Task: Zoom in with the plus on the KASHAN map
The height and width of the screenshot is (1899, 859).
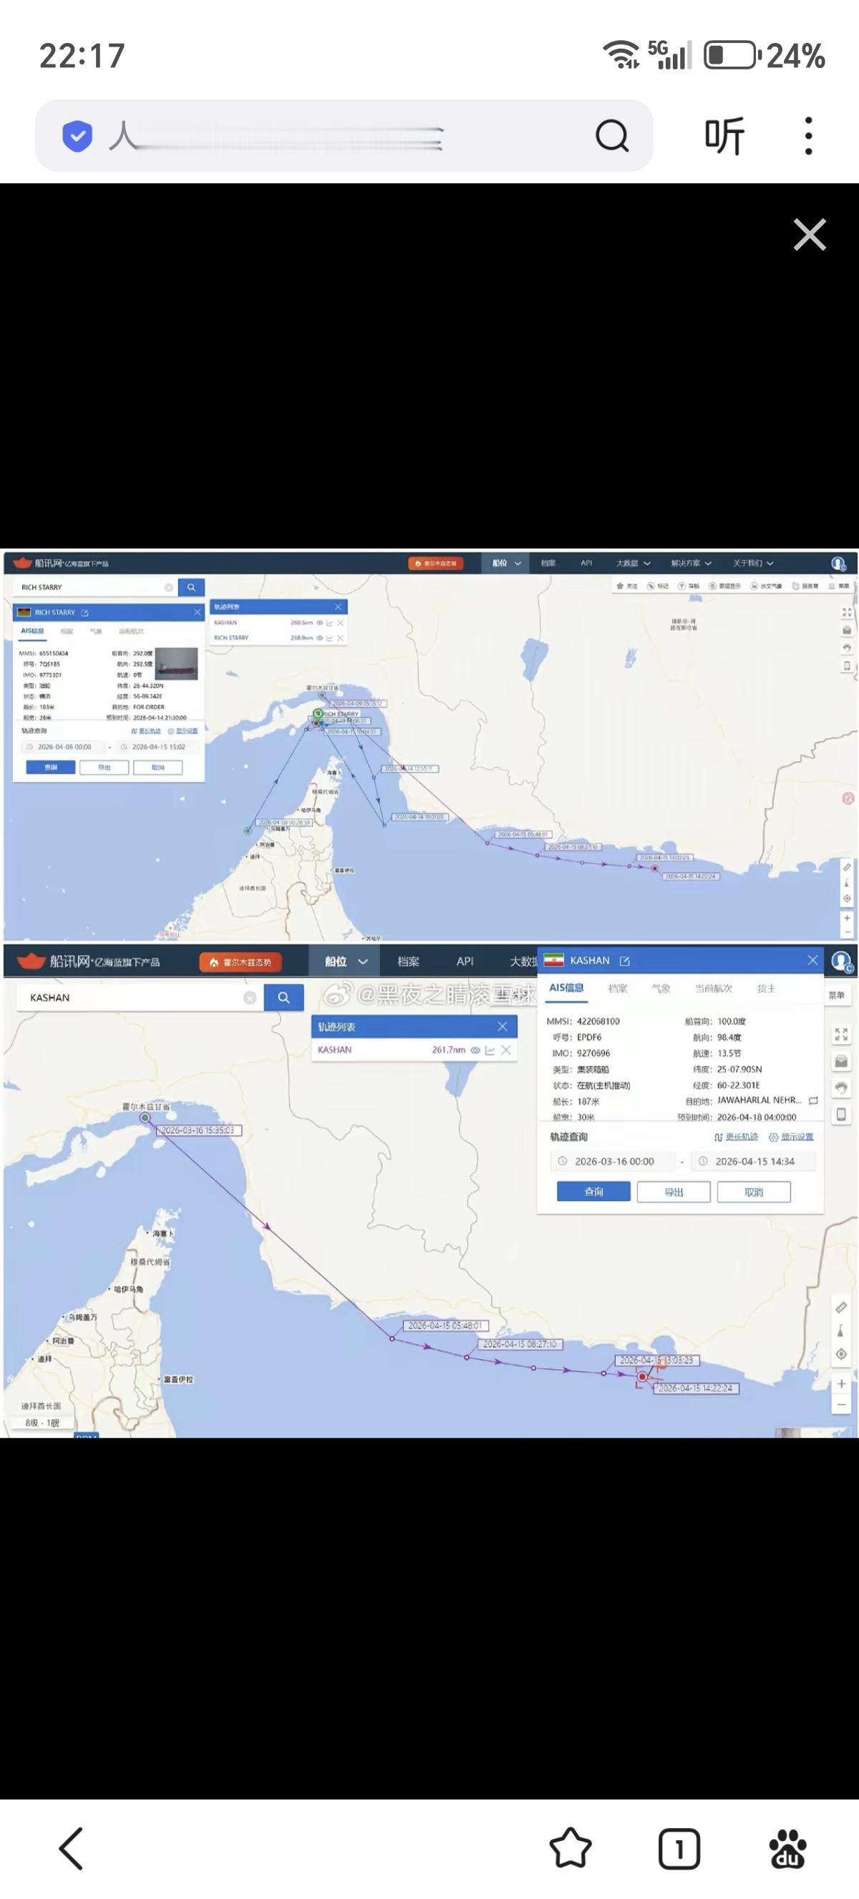Action: [x=841, y=1383]
